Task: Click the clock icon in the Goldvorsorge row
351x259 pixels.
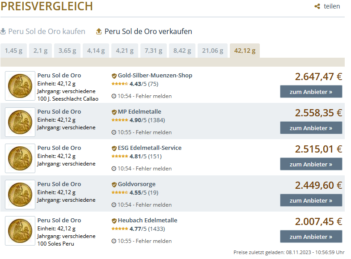Action: (114, 205)
